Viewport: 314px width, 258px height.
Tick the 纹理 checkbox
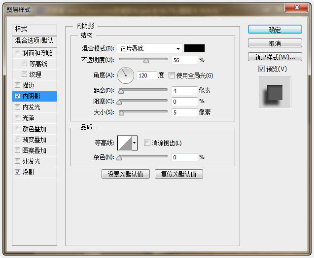tap(24, 74)
